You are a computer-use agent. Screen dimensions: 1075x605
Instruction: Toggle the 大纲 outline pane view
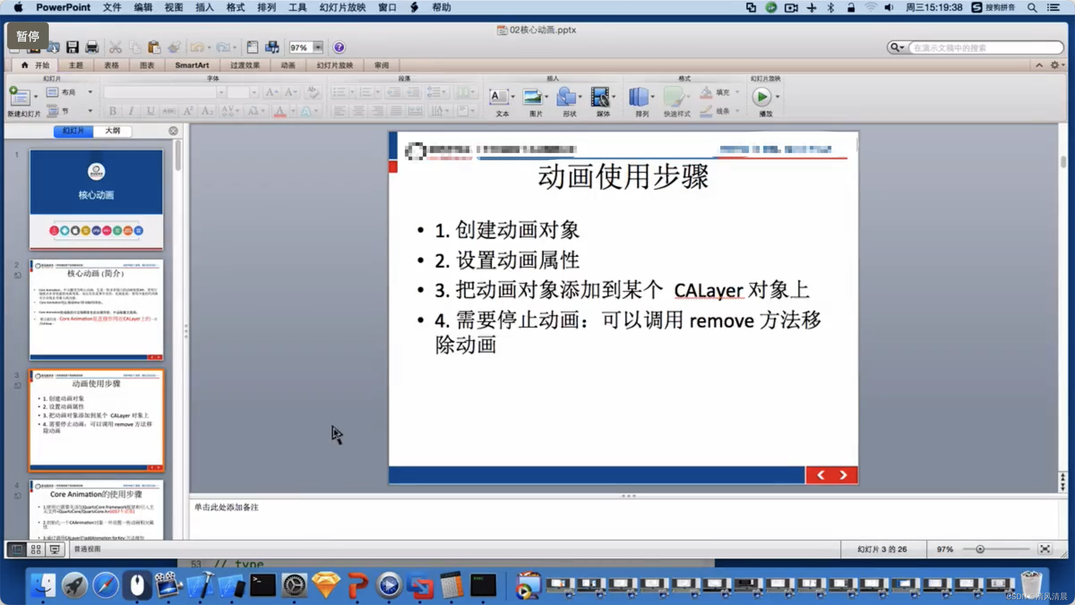point(112,131)
